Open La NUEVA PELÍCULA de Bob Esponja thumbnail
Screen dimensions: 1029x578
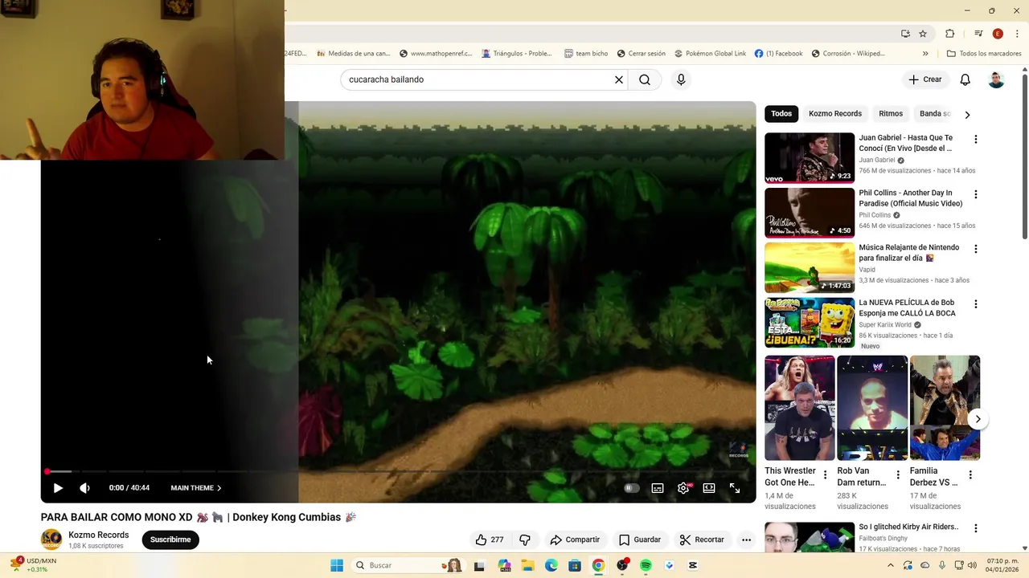pos(810,323)
